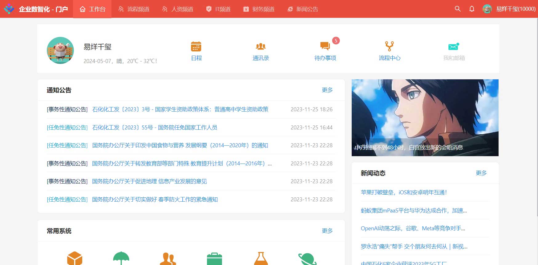Open the 日程 calendar icon
The image size is (538, 265).
(196, 47)
